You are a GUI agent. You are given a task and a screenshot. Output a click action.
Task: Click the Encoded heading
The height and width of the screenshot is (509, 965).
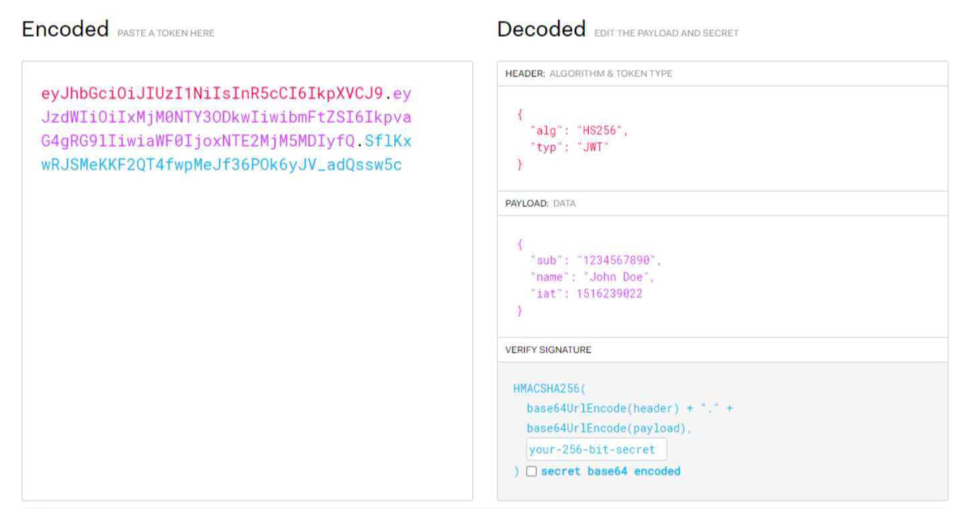(x=65, y=29)
